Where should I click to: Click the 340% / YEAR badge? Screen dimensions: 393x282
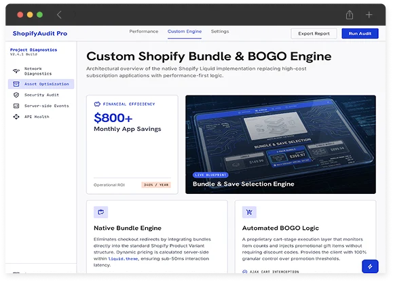point(156,185)
